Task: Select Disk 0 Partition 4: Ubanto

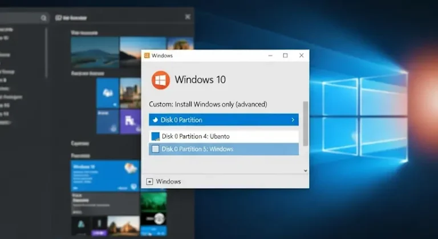Action: [224, 136]
